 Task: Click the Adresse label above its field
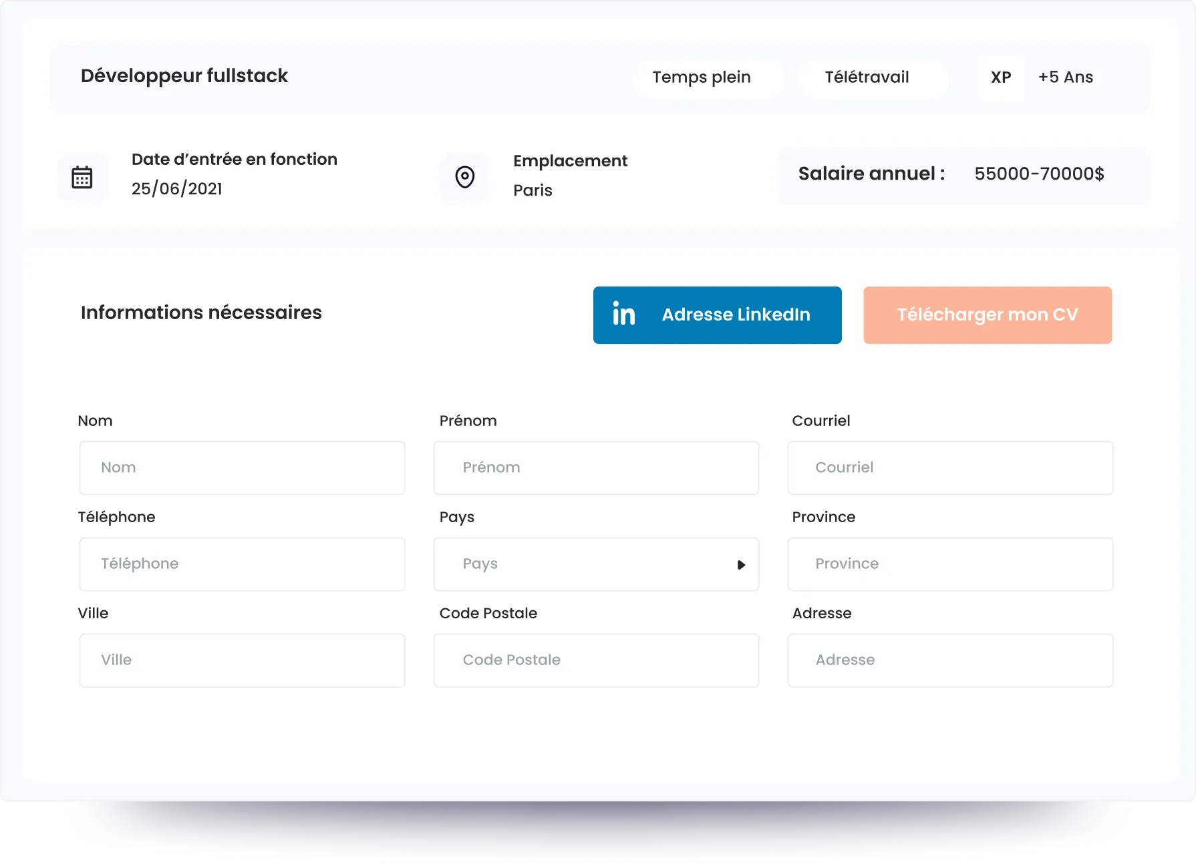pyautogui.click(x=822, y=613)
